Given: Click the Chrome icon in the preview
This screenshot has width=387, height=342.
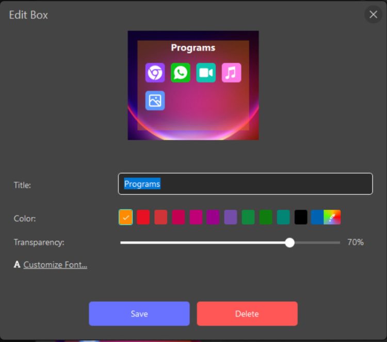Looking at the screenshot, I should click(x=155, y=73).
